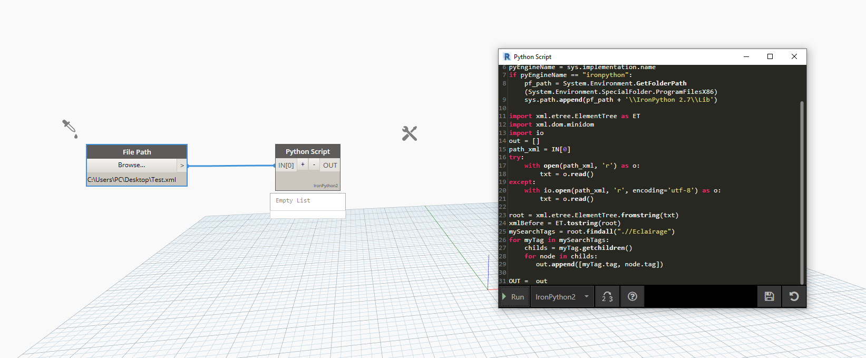Screen dimensions: 866x358
Task: Open the IronPython2 engine dropdown
Action: 562,297
